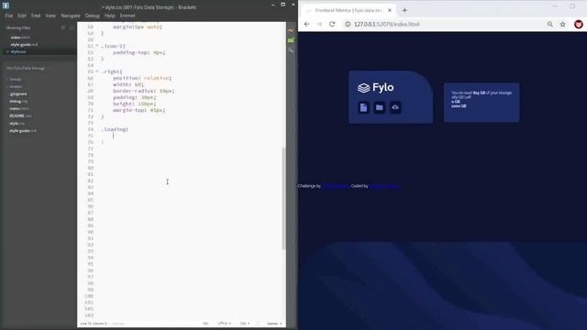Expand the design folder in project tree
The height and width of the screenshot is (330, 587).
[16, 80]
